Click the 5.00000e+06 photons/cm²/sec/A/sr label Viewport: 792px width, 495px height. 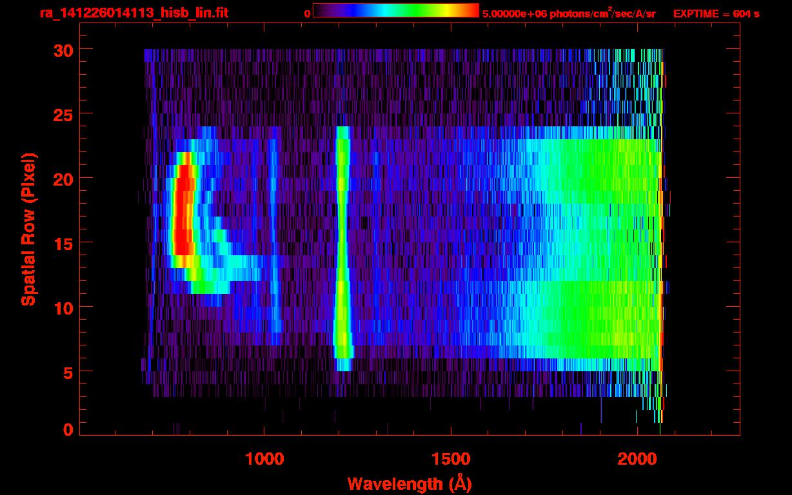pyautogui.click(x=569, y=13)
